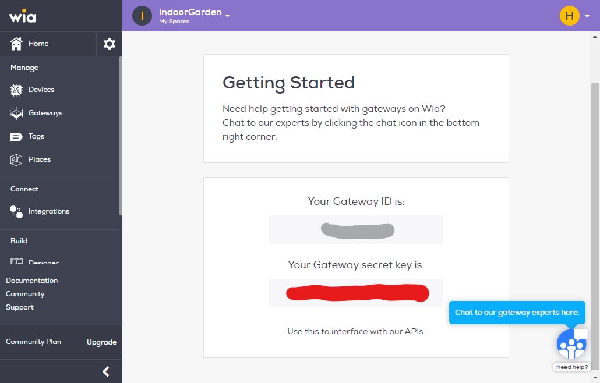Open settings gear in sidebar
The width and height of the screenshot is (600, 383).
pos(110,44)
